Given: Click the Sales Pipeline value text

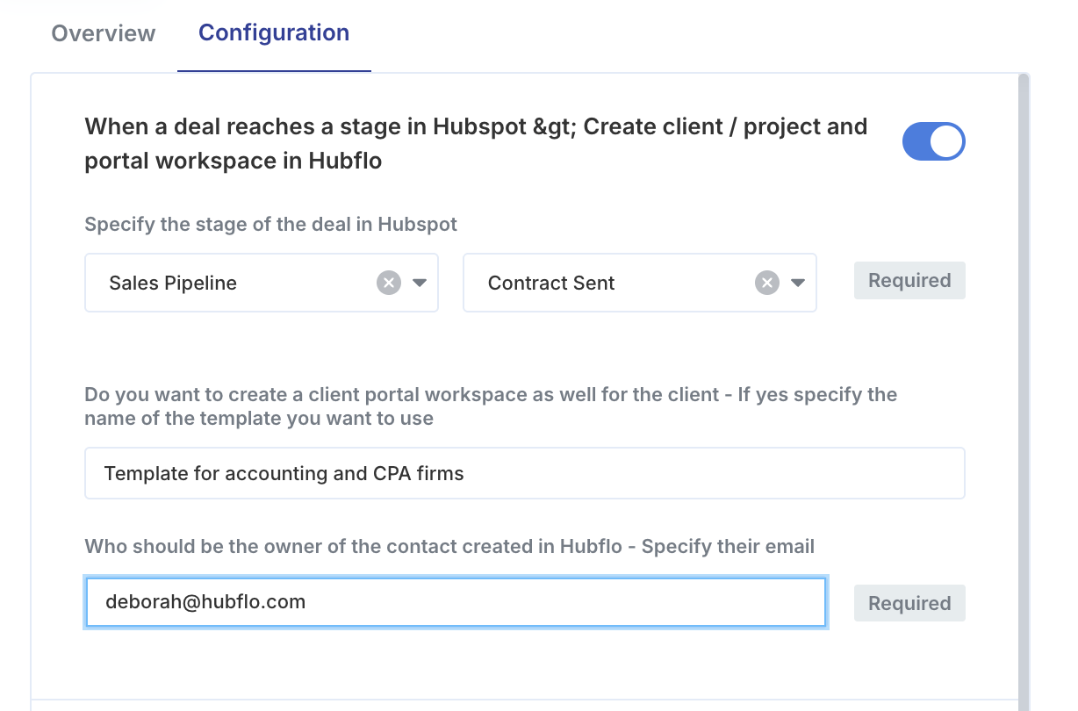Looking at the screenshot, I should pyautogui.click(x=173, y=283).
